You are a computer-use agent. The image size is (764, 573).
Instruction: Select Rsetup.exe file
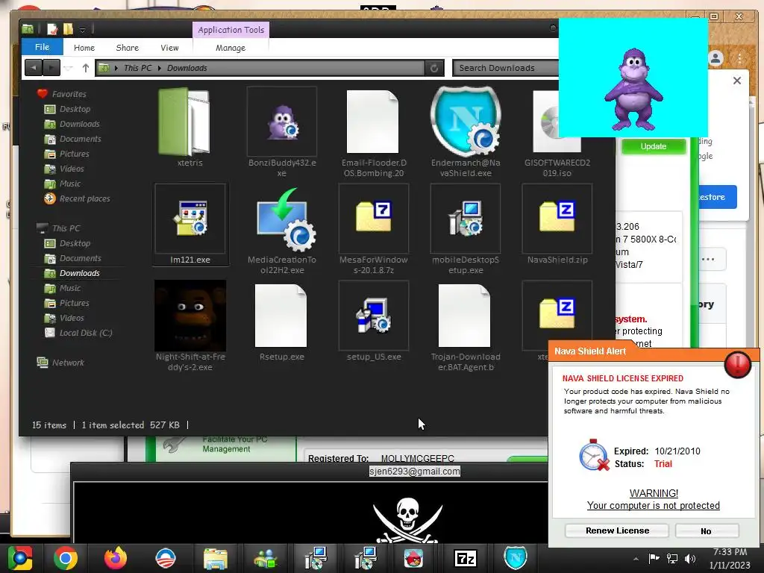(281, 322)
